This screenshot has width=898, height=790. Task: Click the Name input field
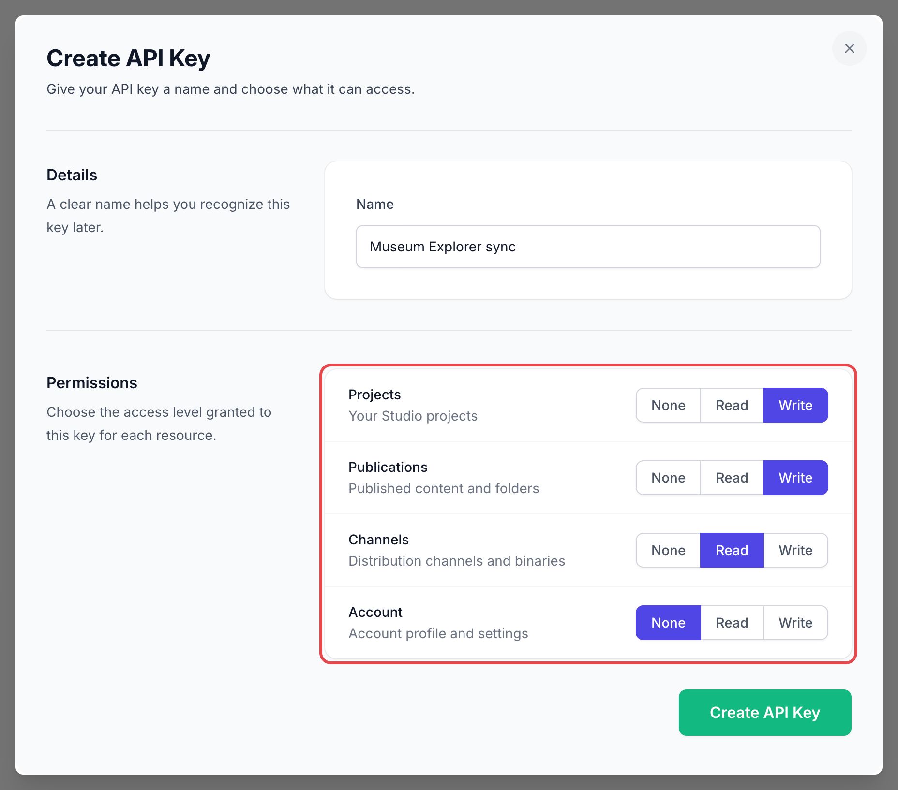(588, 247)
